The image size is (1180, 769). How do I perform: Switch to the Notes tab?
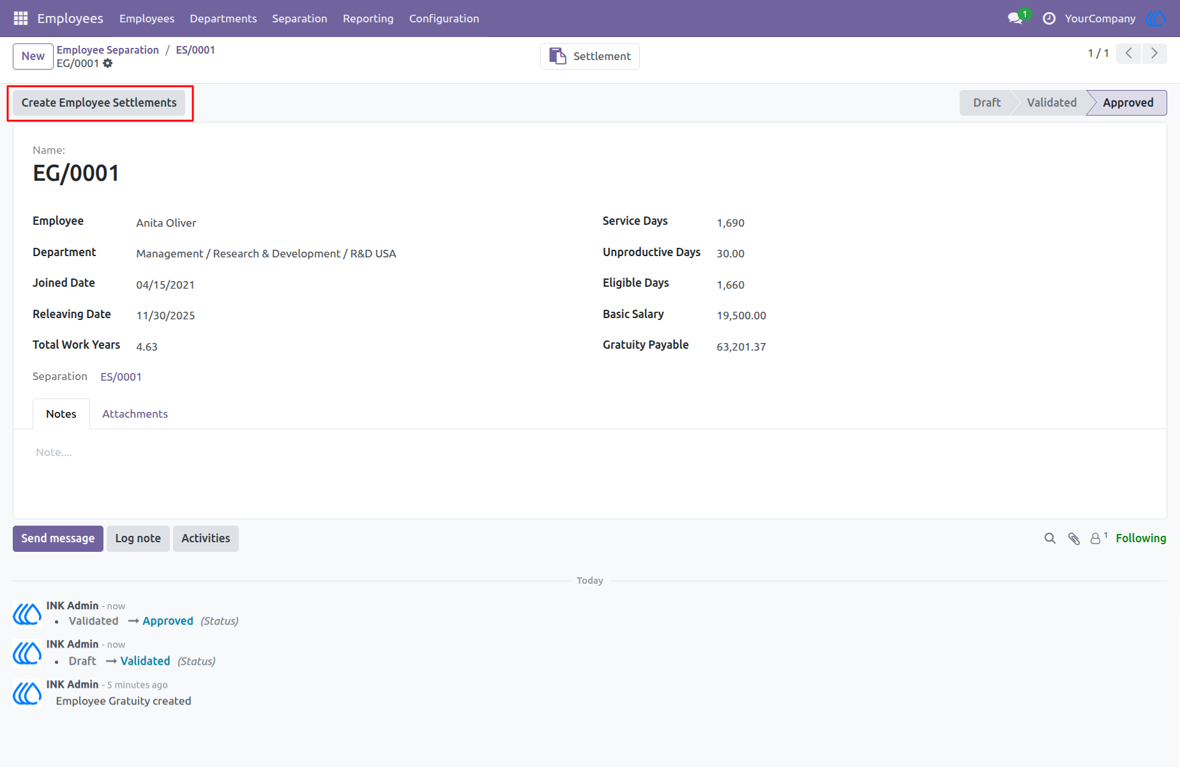(x=61, y=414)
